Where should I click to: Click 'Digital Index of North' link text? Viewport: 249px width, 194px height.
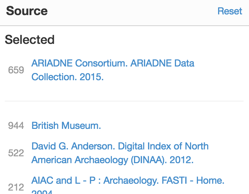click(x=163, y=146)
